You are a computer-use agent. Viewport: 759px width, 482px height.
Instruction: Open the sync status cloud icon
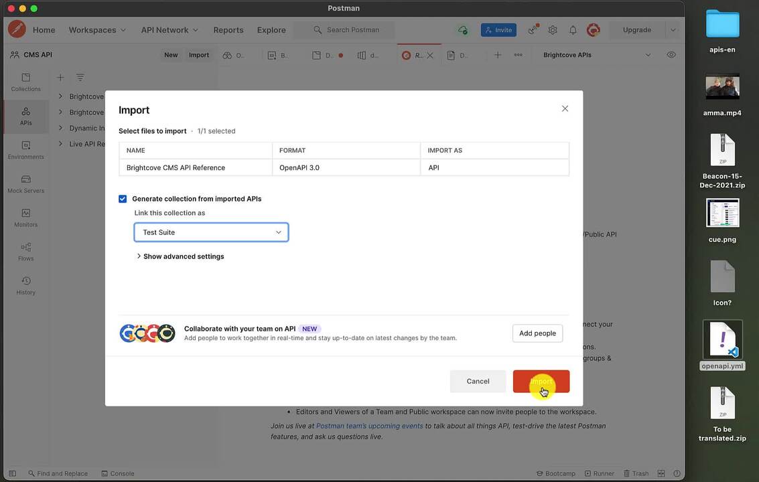(463, 30)
